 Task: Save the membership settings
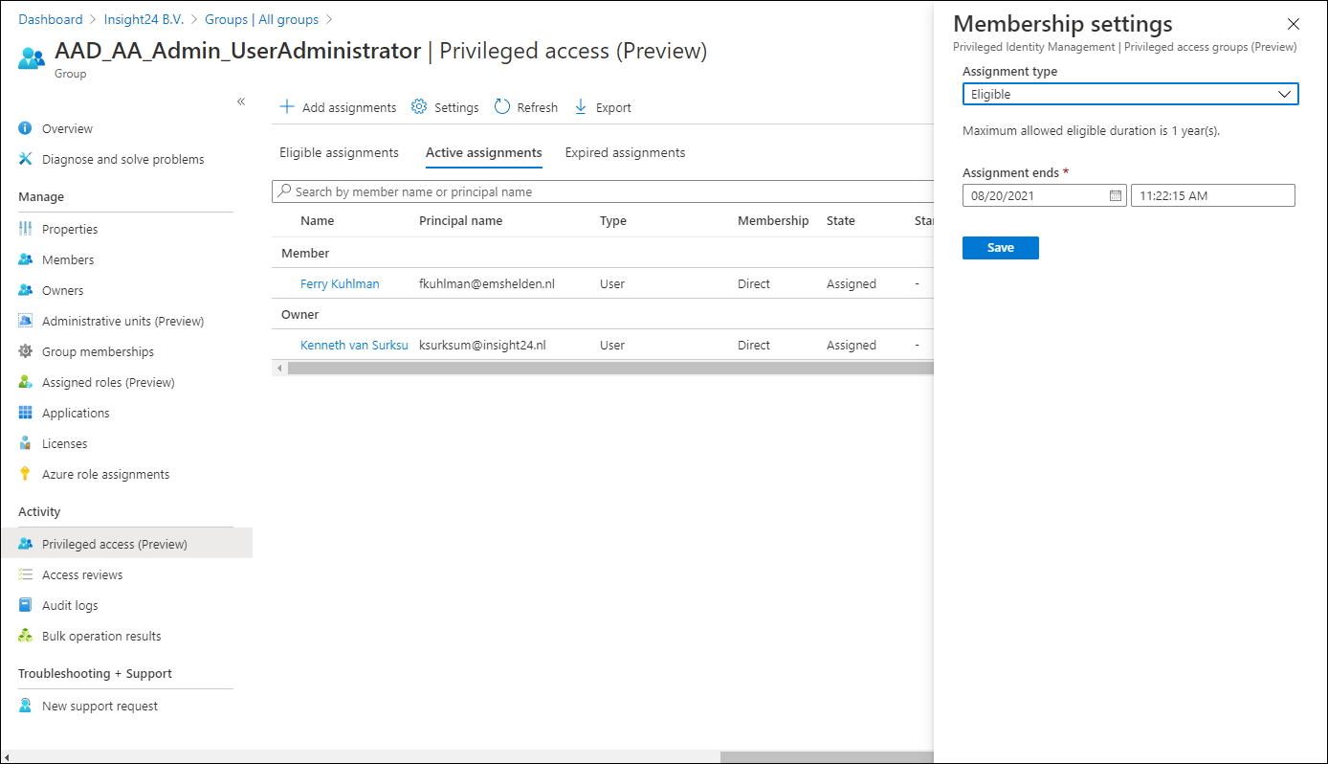point(1001,247)
